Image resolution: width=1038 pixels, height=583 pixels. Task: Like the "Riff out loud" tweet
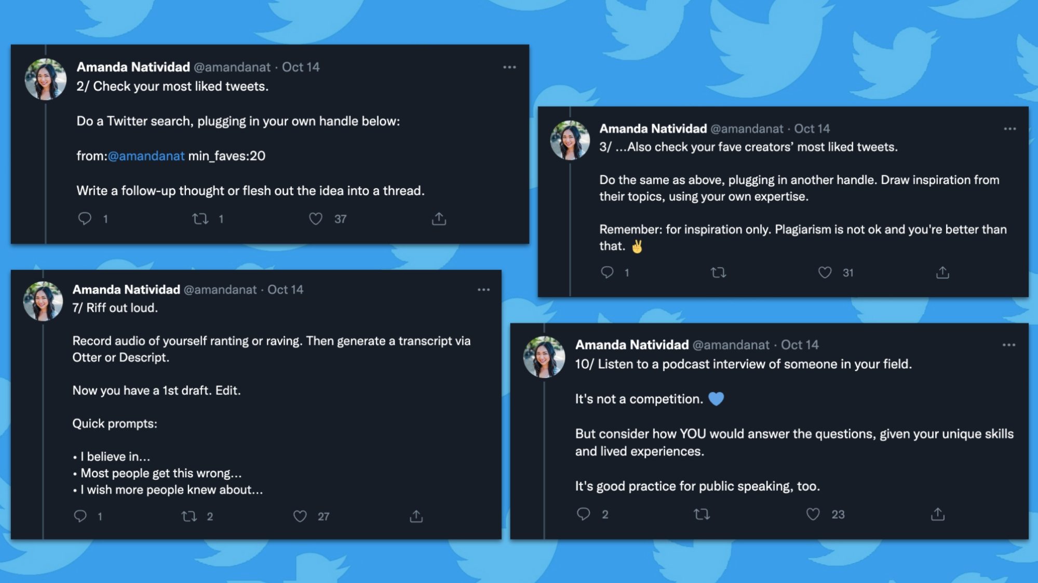pyautogui.click(x=300, y=516)
